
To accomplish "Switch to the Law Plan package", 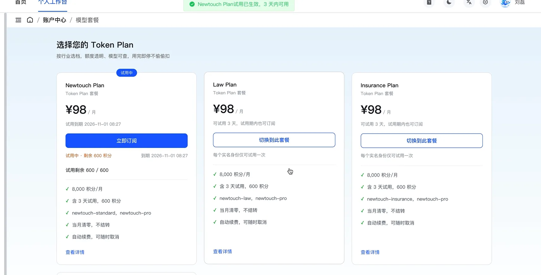I will pos(274,140).
